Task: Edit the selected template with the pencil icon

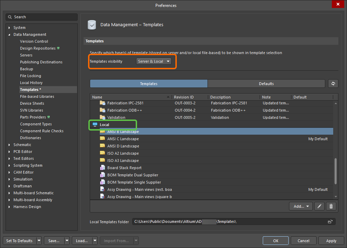Action: (319, 206)
